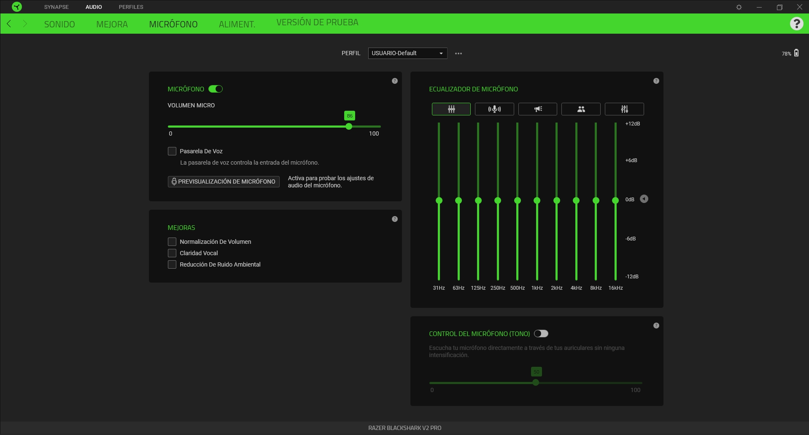
Task: Show help for the Mejoras panel
Action: click(395, 219)
